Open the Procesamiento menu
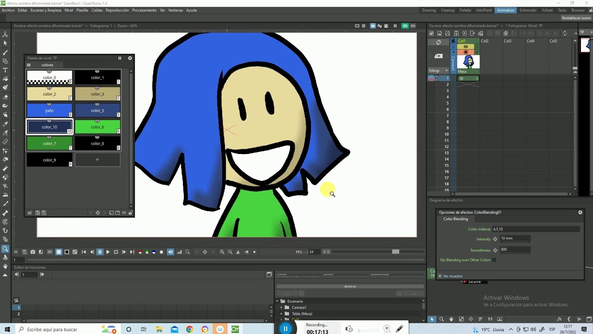593x334 pixels. 145,10
